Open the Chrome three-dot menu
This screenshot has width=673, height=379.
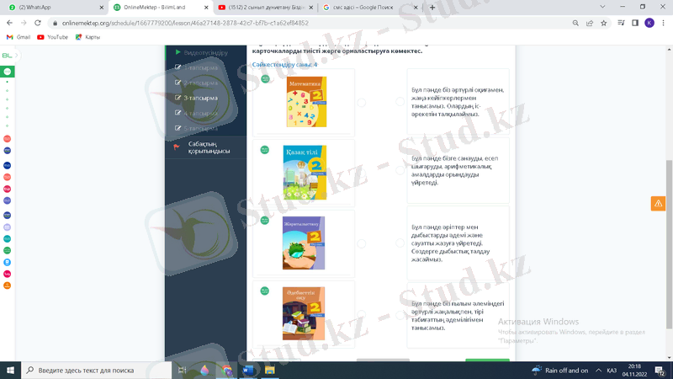(663, 23)
